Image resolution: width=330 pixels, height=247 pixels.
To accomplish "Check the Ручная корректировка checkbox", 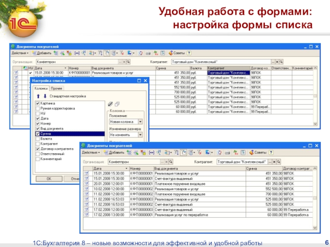I will (38, 108).
